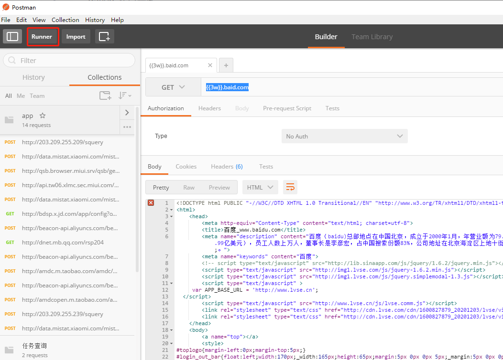Viewport: 503px width, 360px height.
Task: Click the collections list vertical scrollbar
Action: pos(137,189)
